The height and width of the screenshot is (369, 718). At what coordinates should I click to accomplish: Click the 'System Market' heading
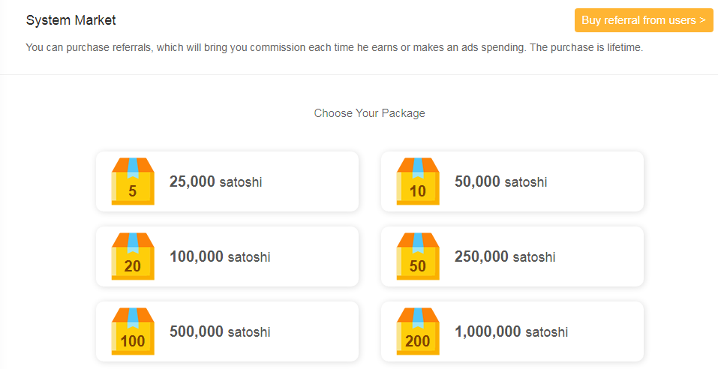pyautogui.click(x=71, y=20)
